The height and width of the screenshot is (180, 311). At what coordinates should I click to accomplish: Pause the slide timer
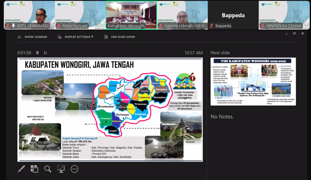tap(38, 53)
